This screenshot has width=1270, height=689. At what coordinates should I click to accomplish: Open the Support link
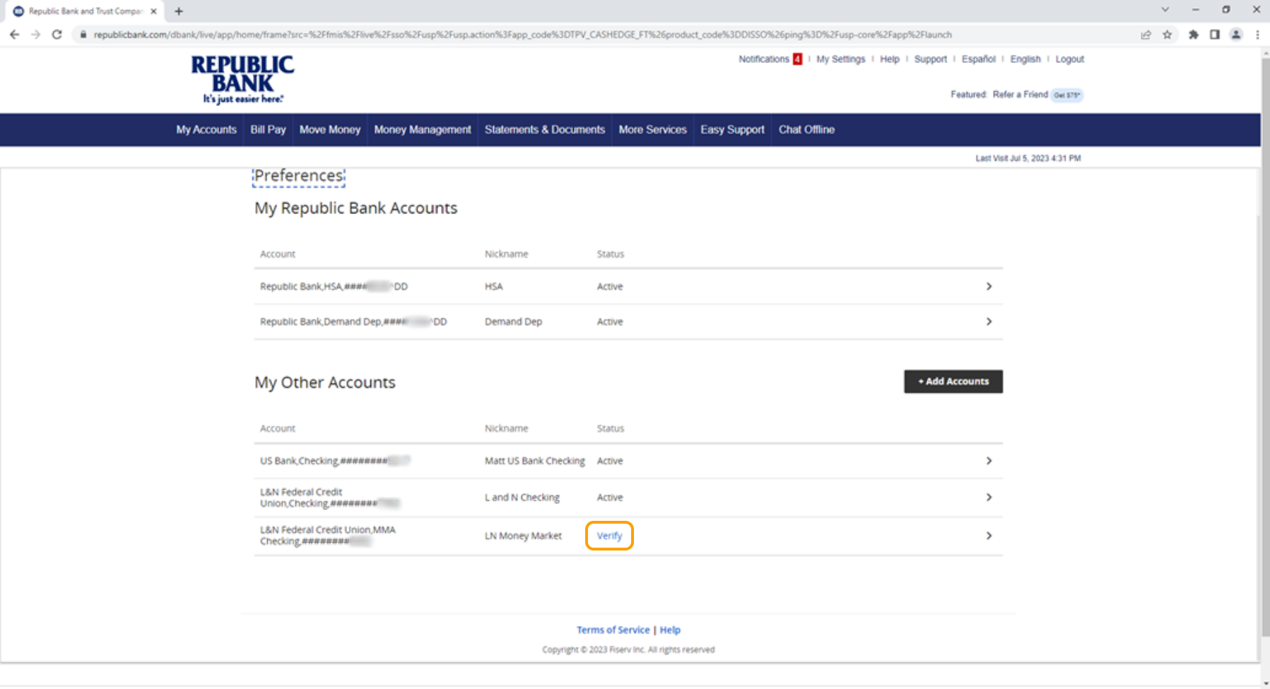coord(930,59)
